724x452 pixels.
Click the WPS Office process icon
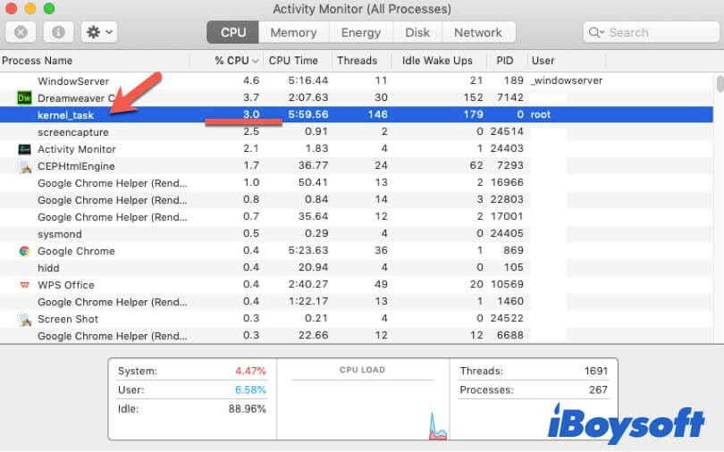pyautogui.click(x=24, y=285)
